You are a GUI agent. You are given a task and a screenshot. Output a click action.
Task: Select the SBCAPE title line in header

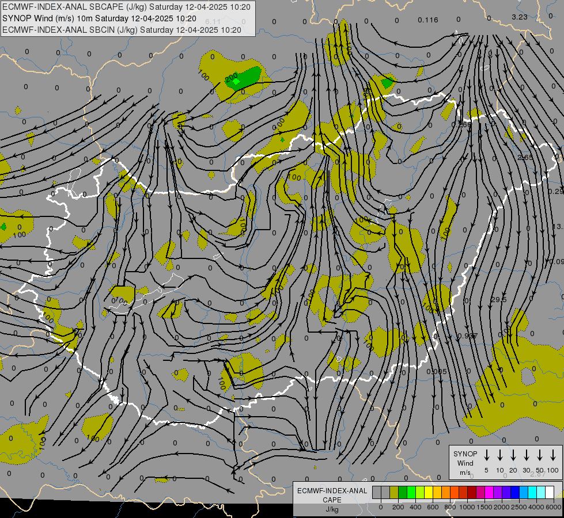126,7
